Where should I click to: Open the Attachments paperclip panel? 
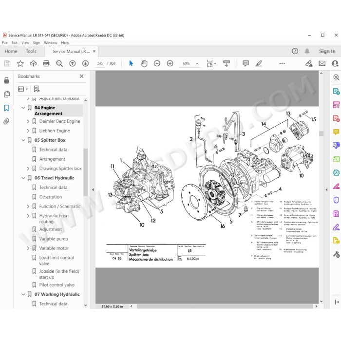[6, 121]
